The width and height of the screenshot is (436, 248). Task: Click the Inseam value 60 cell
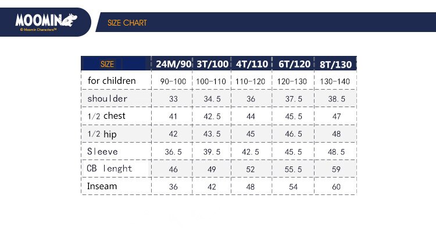(x=336, y=187)
